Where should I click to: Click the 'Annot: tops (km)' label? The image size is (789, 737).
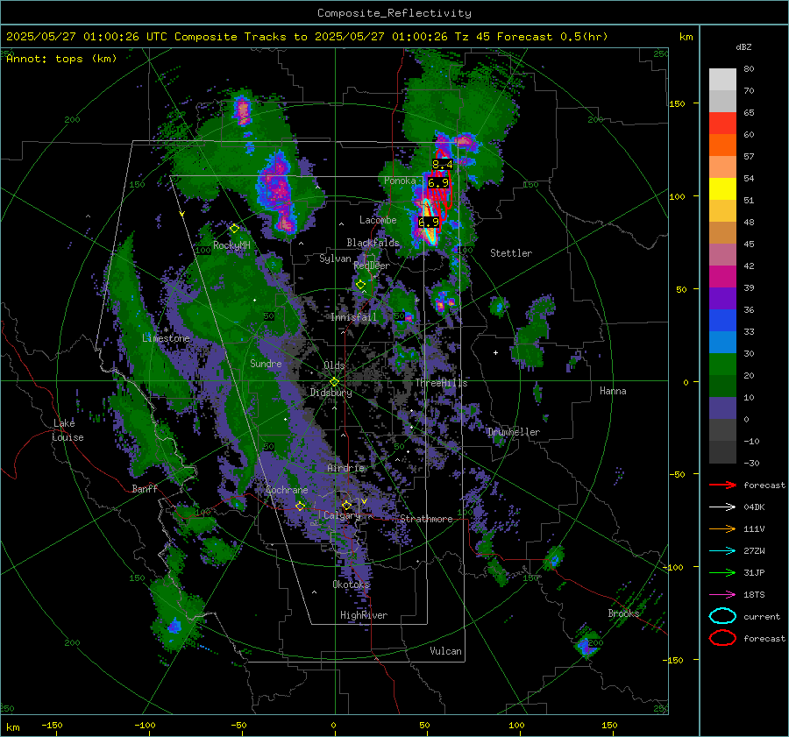point(61,59)
